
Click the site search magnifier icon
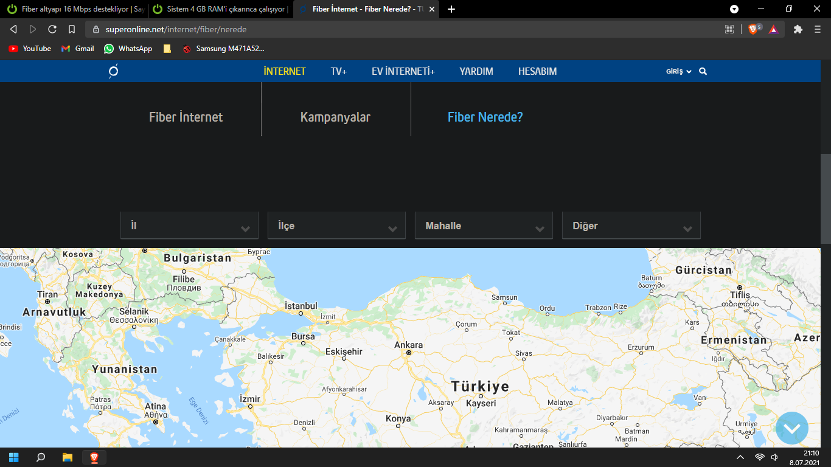tap(703, 71)
